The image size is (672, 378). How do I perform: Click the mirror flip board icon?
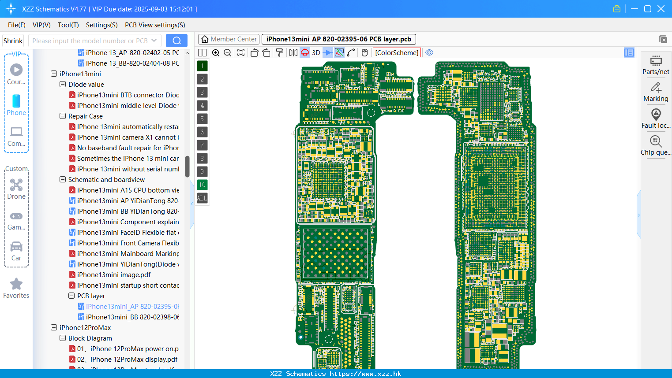pyautogui.click(x=293, y=53)
